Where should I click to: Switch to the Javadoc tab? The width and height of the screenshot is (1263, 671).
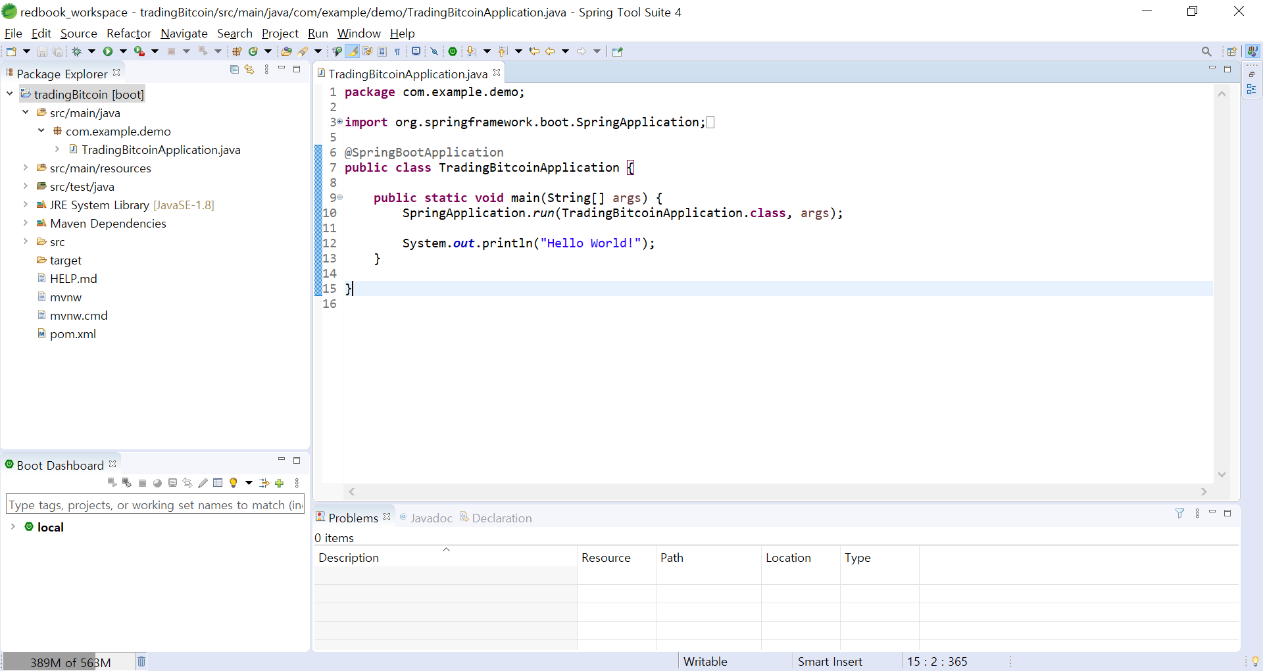[x=426, y=518]
